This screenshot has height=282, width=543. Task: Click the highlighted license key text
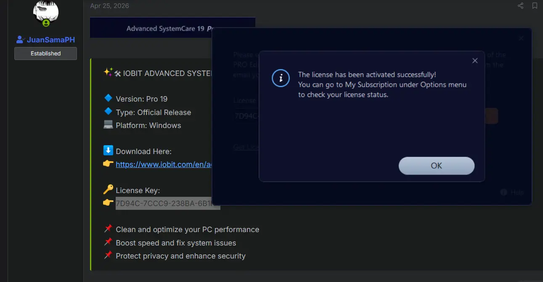pyautogui.click(x=168, y=203)
